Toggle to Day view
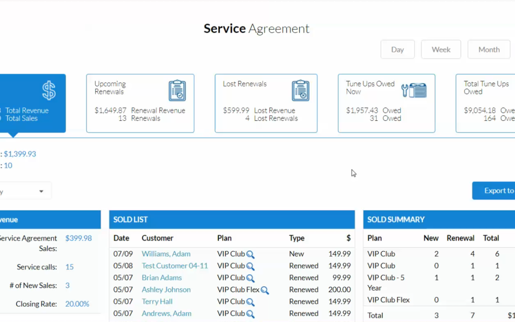This screenshot has width=515, height=322. pos(397,49)
